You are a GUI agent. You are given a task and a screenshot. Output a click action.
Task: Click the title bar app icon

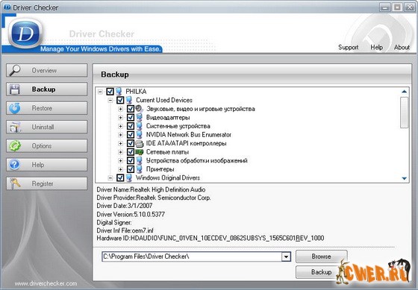point(7,7)
